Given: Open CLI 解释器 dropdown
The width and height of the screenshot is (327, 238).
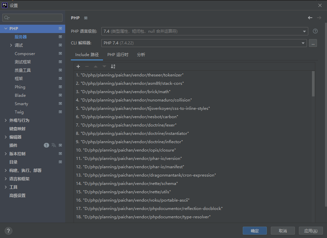Looking at the screenshot, I should point(204,43).
